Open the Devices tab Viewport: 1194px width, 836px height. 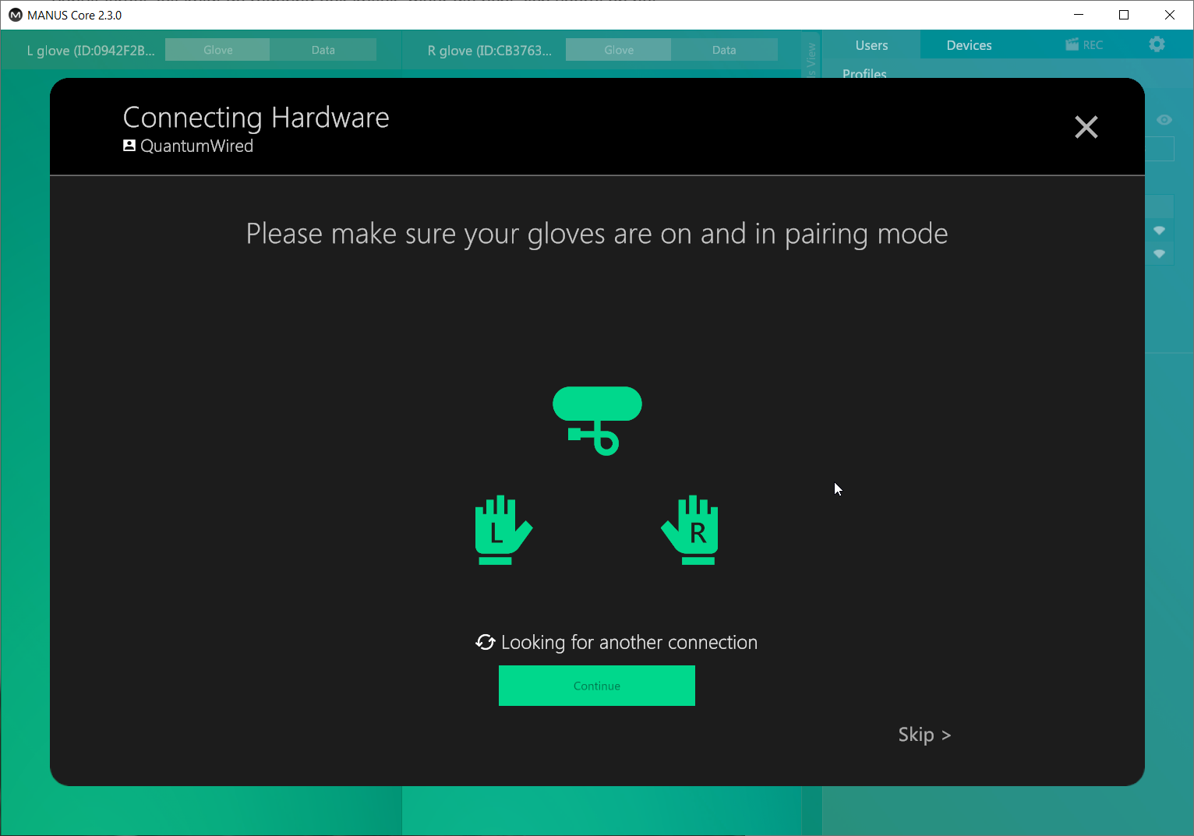coord(969,45)
